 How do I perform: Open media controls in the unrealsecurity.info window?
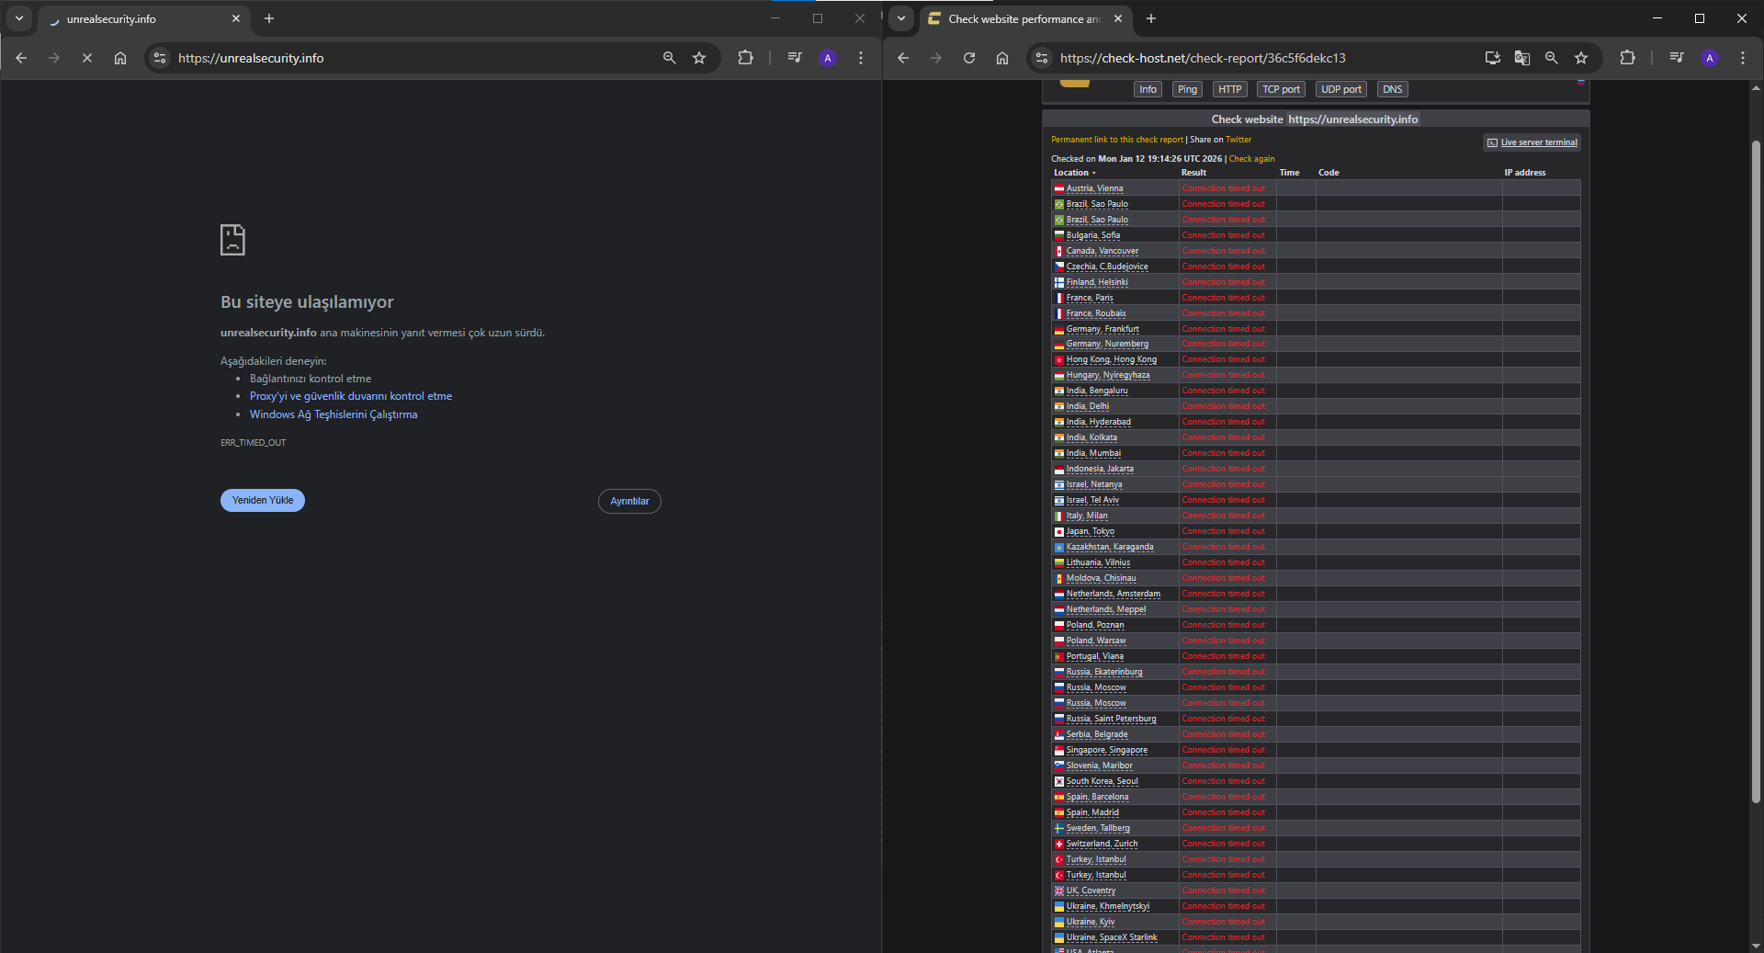(795, 58)
